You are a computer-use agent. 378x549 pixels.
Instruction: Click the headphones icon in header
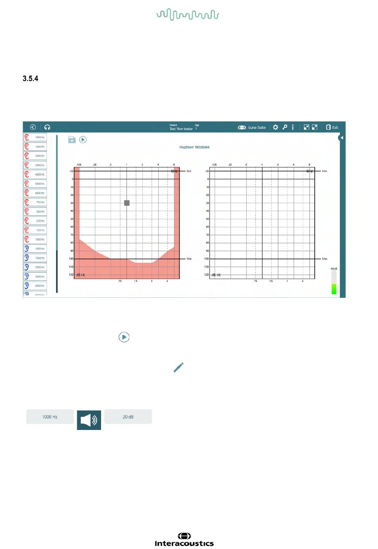point(47,127)
